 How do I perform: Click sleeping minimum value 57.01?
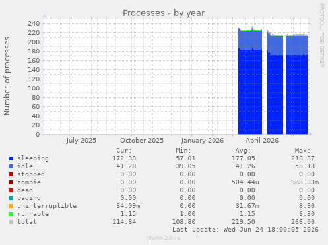pyautogui.click(x=185, y=158)
